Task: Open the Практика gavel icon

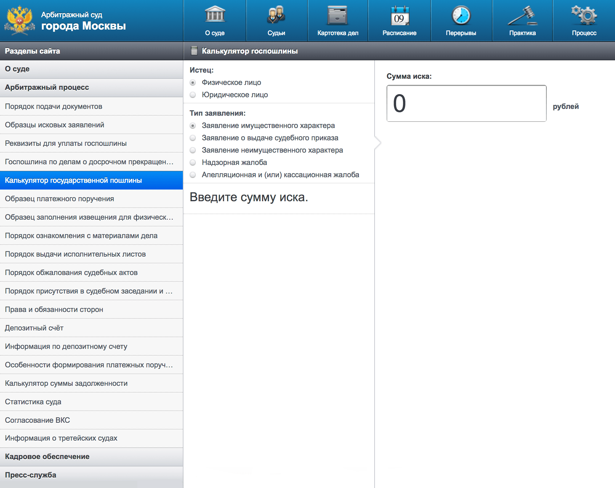Action: [522, 15]
